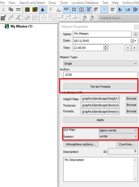This screenshot has height=187, width=139.
Task: Click the Apply button
Action: [100, 120]
